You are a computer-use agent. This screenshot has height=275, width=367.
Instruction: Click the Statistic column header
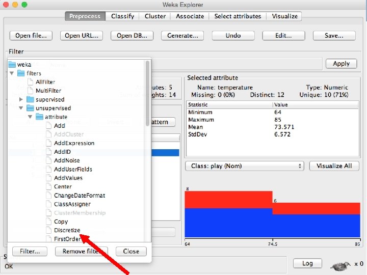[229, 104]
